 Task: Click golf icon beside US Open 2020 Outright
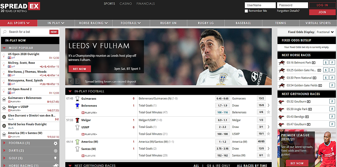click(4, 56)
